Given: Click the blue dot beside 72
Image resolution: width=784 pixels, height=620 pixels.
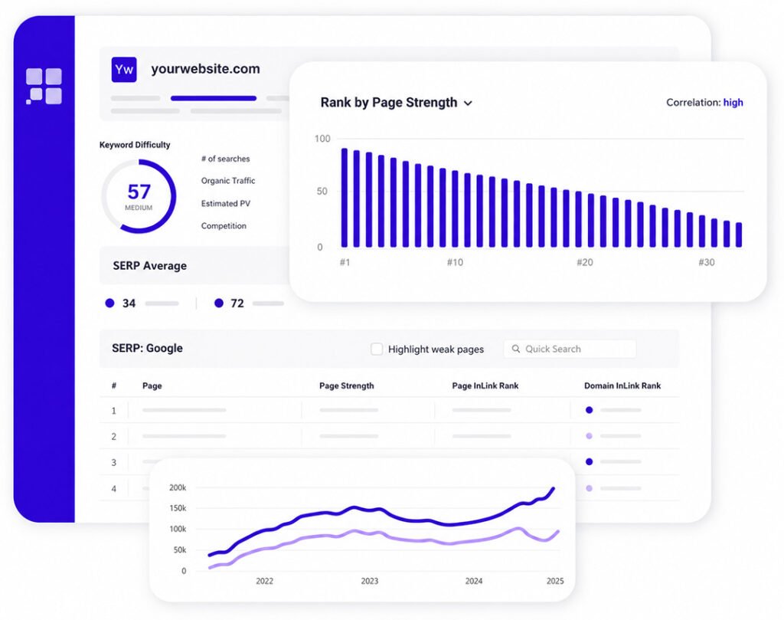Looking at the screenshot, I should tap(218, 303).
